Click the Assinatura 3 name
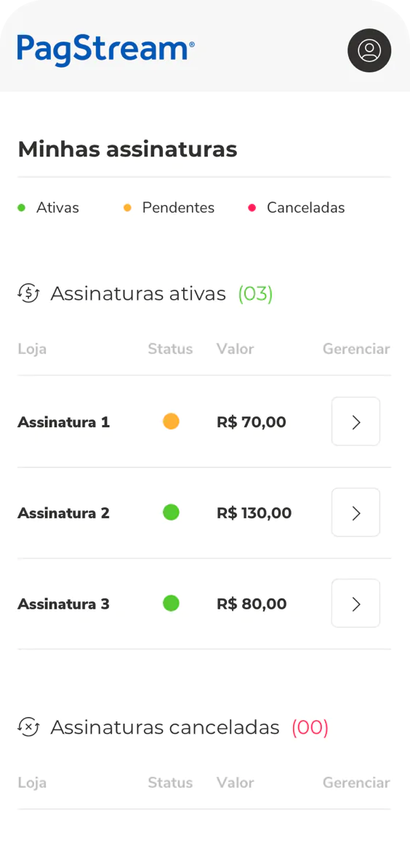The height and width of the screenshot is (859, 410). pos(63,603)
